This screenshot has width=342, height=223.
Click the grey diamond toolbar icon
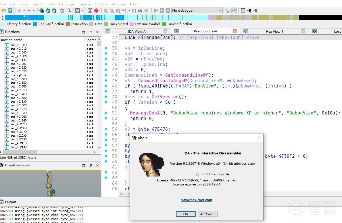pos(146,11)
